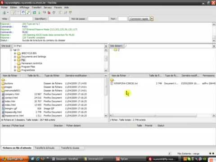Click the reconnect toolbar icon
216x162 pixels.
pyautogui.click(x=54, y=13)
